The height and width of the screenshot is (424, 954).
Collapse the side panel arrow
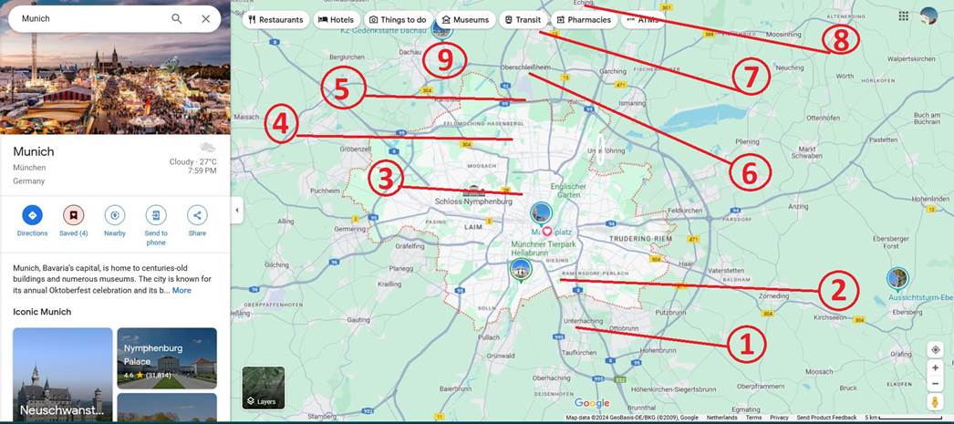[236, 211]
